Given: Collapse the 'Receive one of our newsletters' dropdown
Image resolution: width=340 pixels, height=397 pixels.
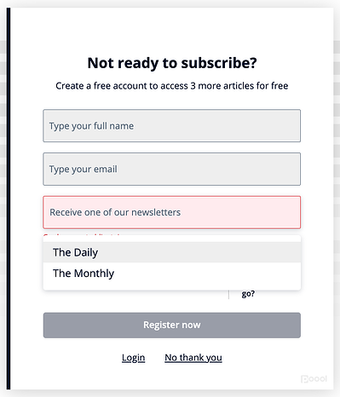Looking at the screenshot, I should (x=172, y=212).
